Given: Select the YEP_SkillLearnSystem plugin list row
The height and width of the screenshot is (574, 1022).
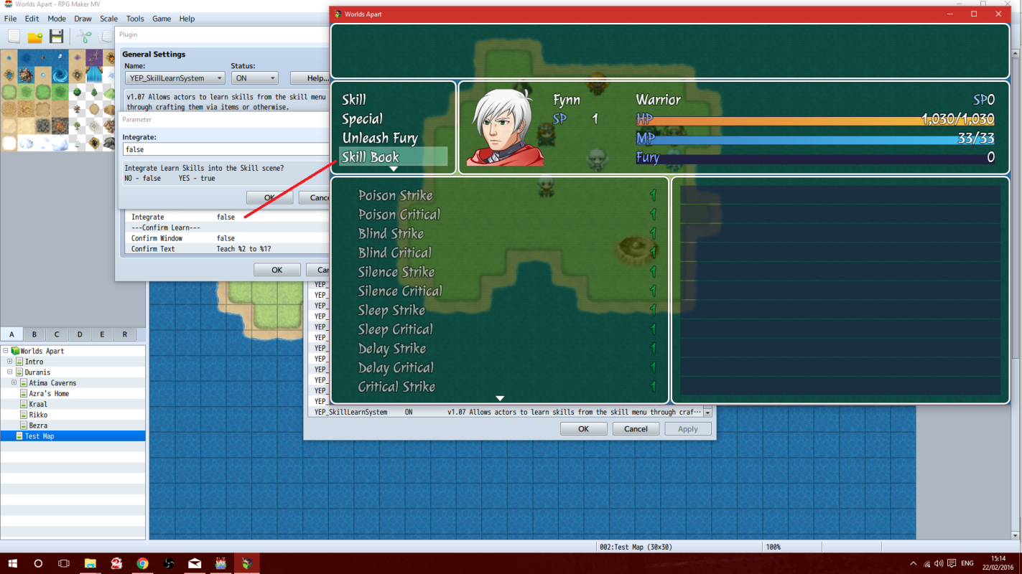Looking at the screenshot, I should (x=506, y=413).
